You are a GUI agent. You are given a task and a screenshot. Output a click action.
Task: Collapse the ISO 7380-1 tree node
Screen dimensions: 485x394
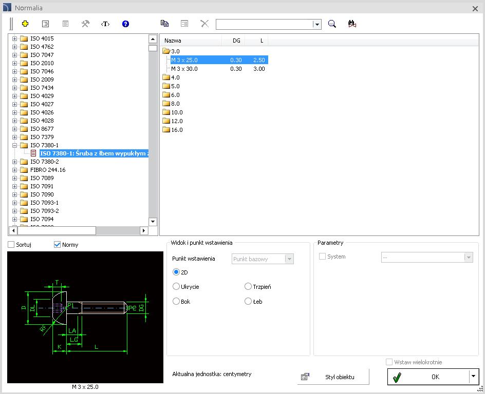(x=14, y=145)
